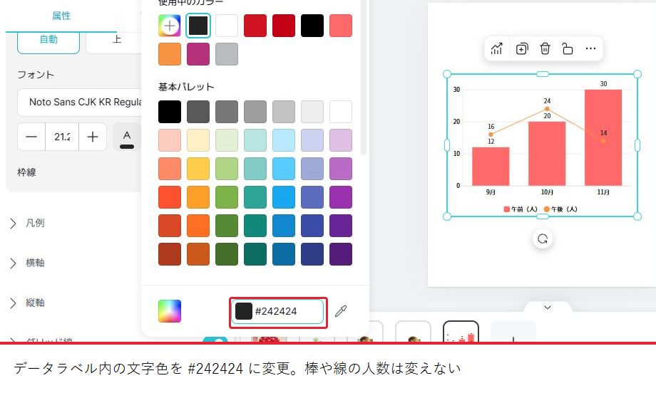Click the trash delete icon above chart
This screenshot has height=393, width=656.
(545, 49)
